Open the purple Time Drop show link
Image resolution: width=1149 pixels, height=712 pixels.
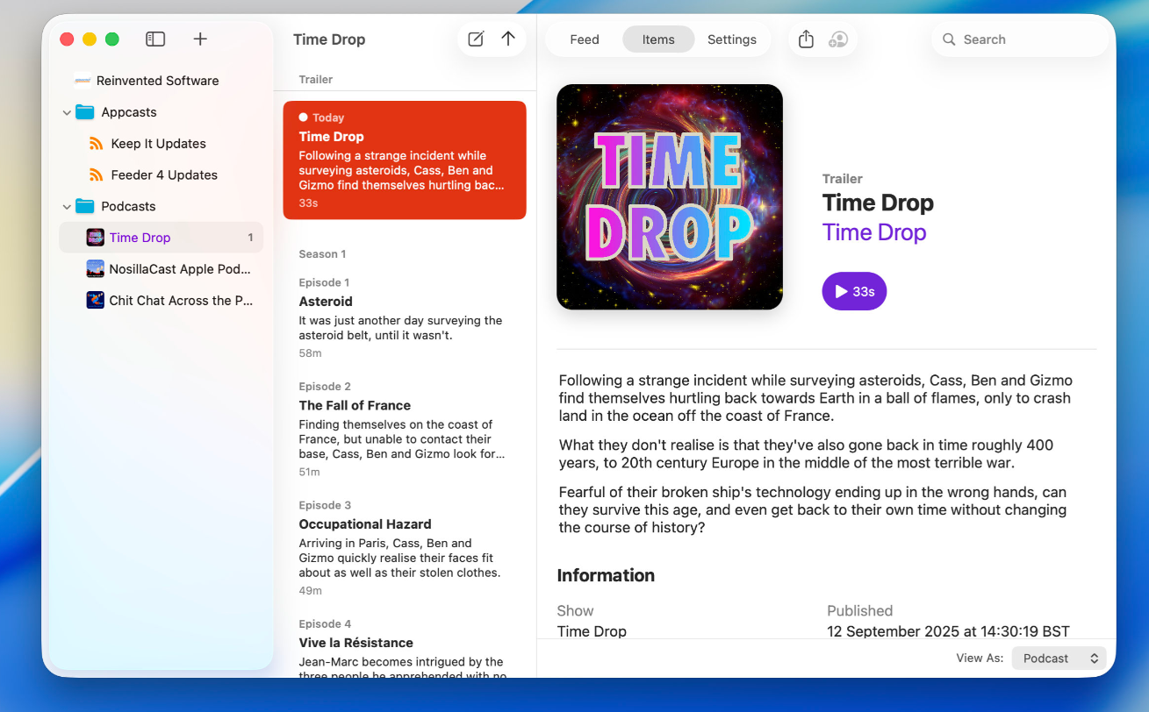coord(874,232)
